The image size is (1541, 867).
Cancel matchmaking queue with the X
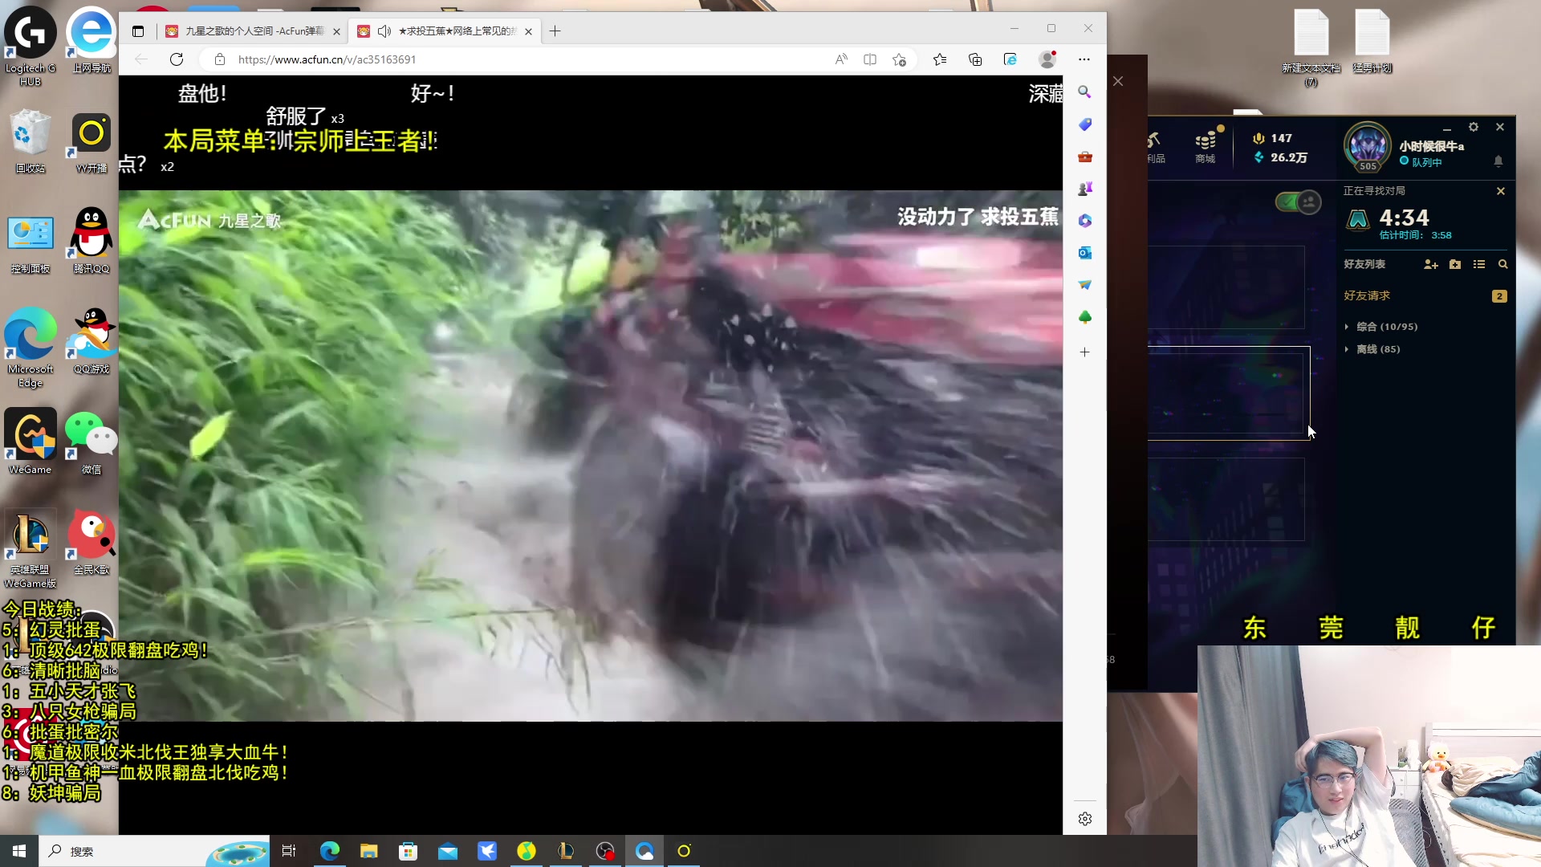coord(1500,191)
